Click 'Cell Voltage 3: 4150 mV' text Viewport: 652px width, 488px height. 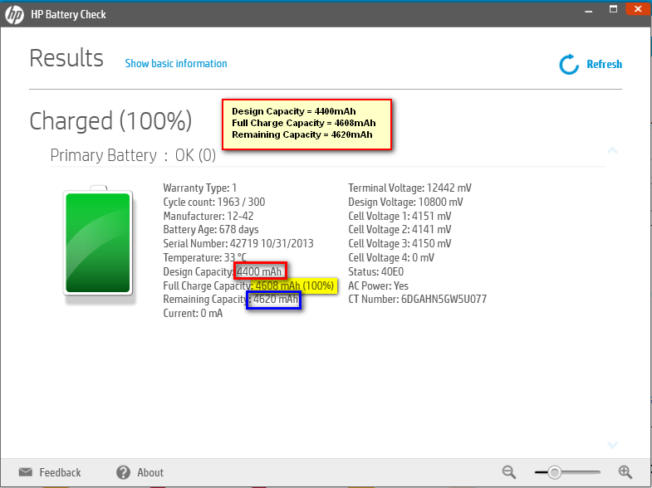(x=400, y=243)
